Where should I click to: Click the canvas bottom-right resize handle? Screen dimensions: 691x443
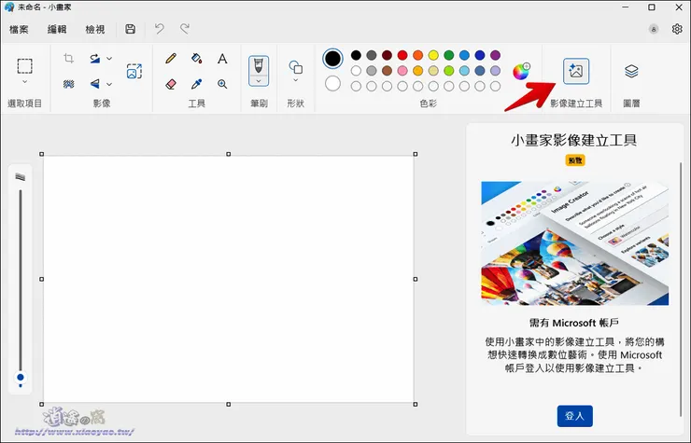click(x=416, y=404)
